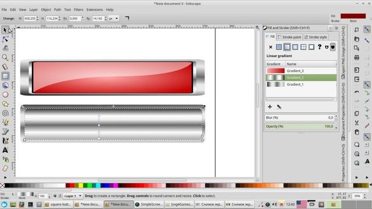The height and width of the screenshot is (209, 372).
Task: Click the red fill color indicator
Action: pyautogui.click(x=353, y=16)
